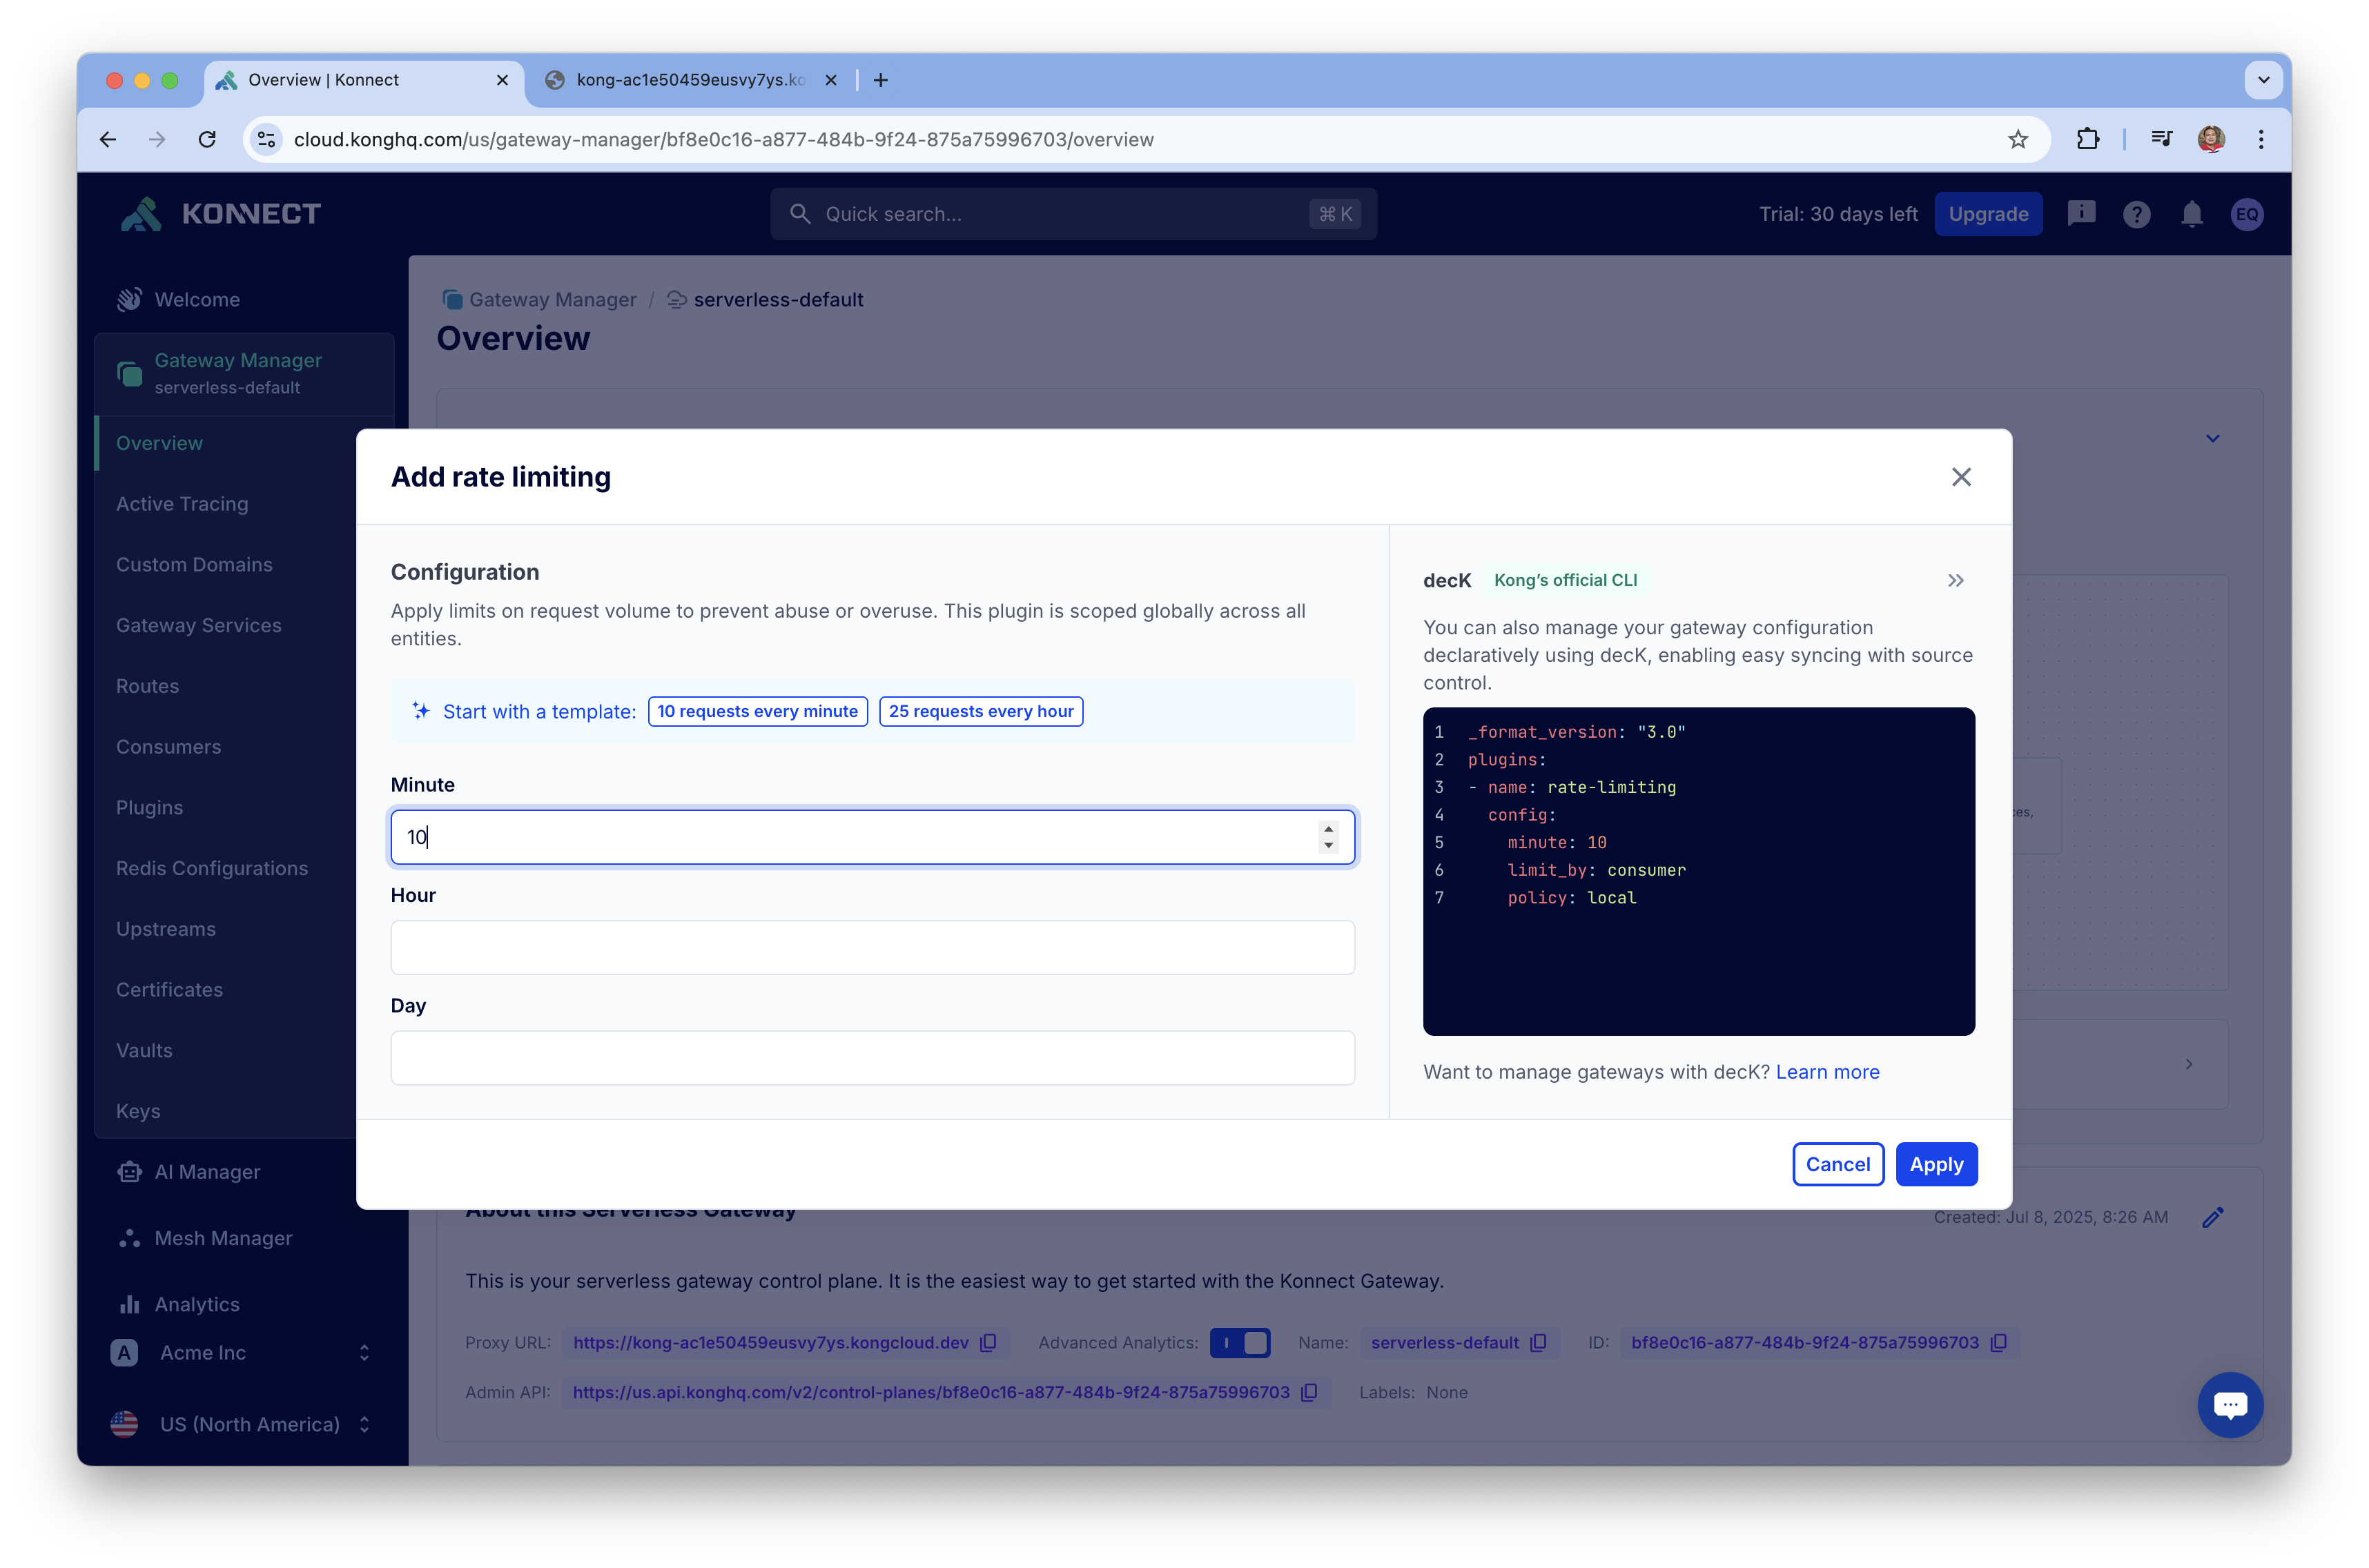Open the help question mark icon

coord(2136,214)
